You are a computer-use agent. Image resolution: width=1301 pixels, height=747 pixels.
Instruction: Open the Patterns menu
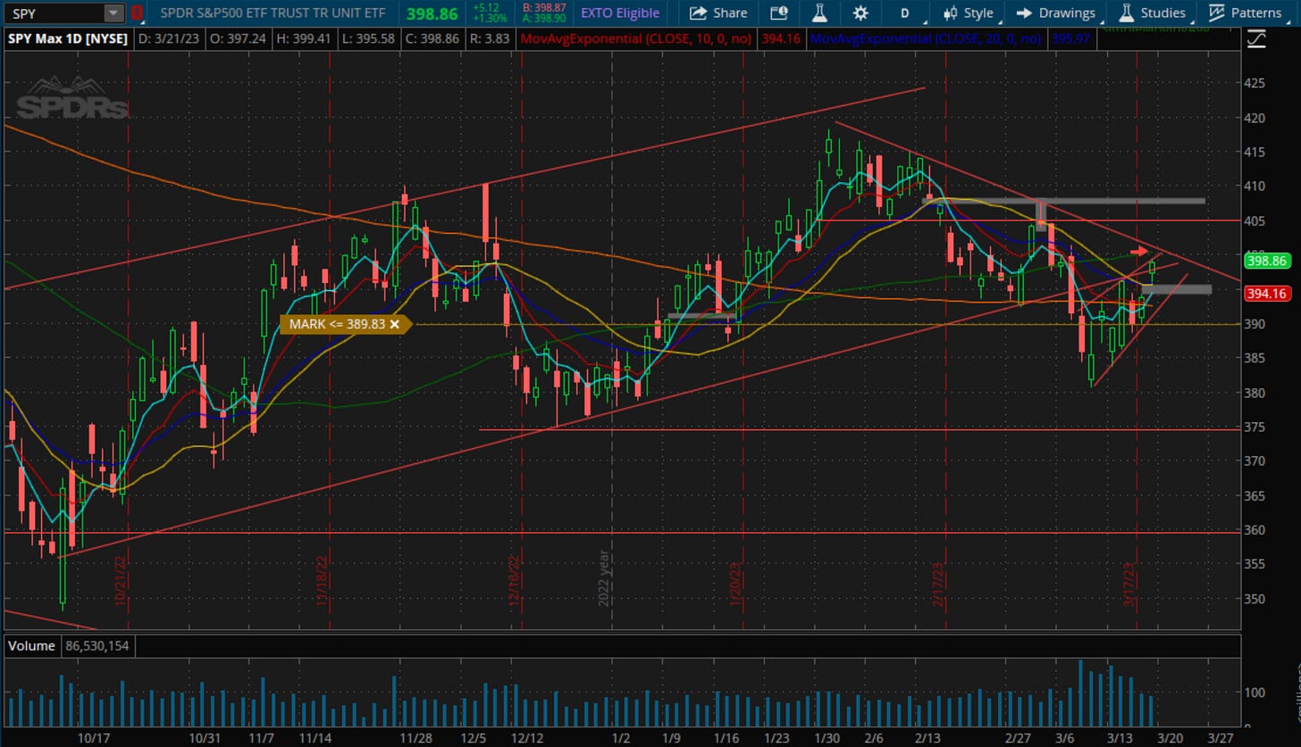(x=1245, y=12)
